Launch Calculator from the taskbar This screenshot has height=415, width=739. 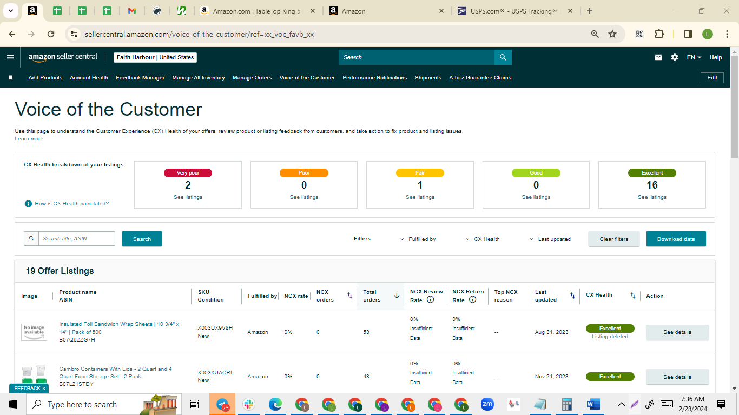[x=567, y=404]
